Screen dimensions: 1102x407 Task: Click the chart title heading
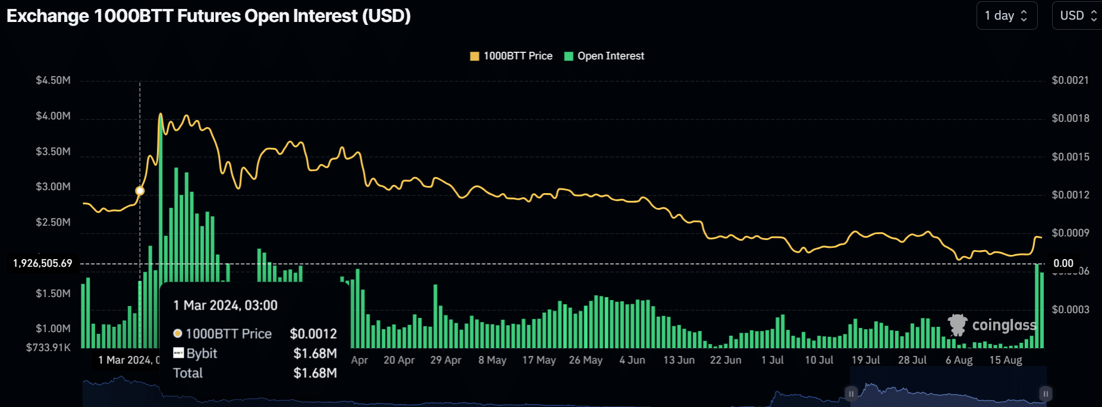pos(209,16)
